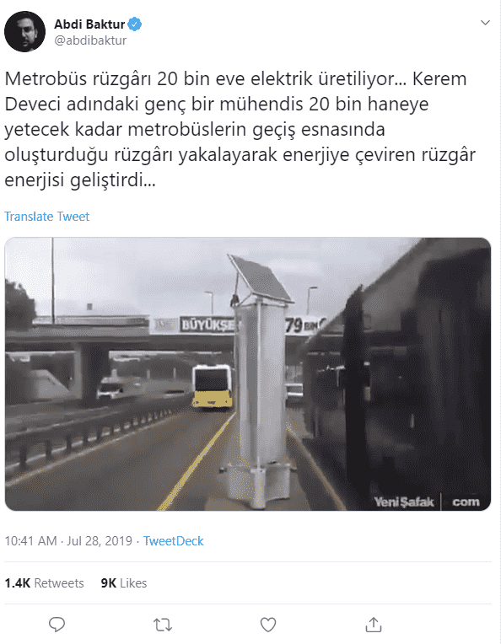Open the share upload icon
This screenshot has width=501, height=644.
pos(374,625)
